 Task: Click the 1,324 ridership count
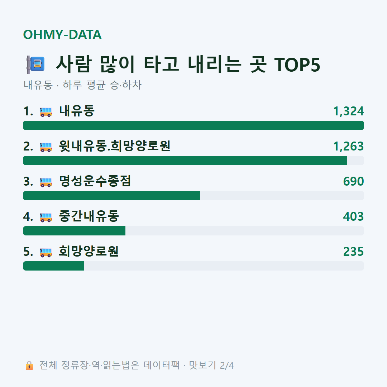(349, 111)
